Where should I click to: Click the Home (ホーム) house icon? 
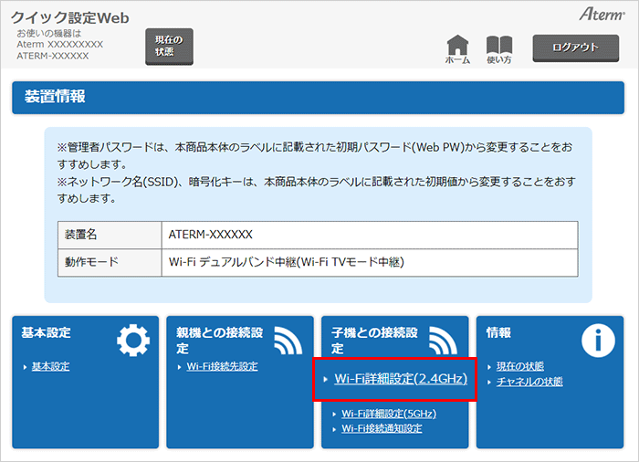coord(457,46)
